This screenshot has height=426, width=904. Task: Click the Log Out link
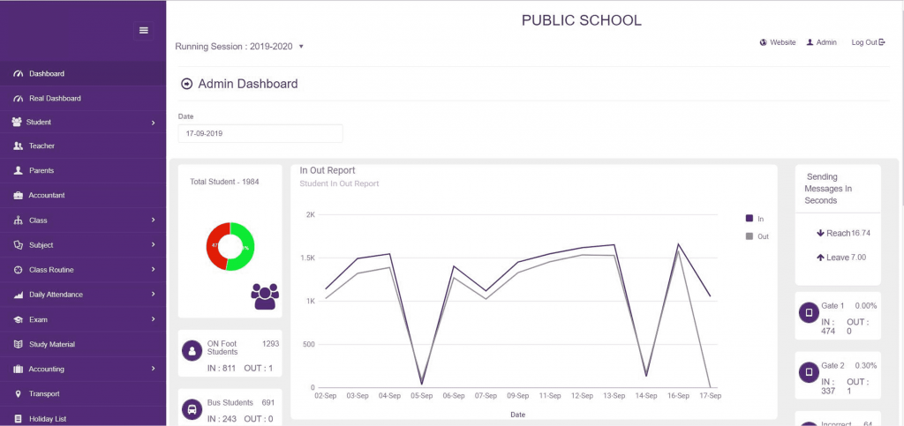click(869, 42)
